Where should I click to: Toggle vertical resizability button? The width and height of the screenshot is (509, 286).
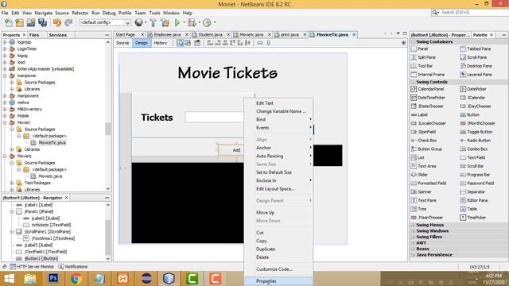coord(268,43)
